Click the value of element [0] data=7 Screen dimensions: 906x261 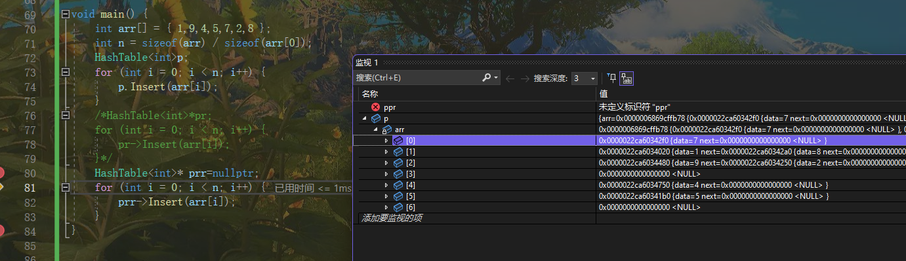[713, 141]
